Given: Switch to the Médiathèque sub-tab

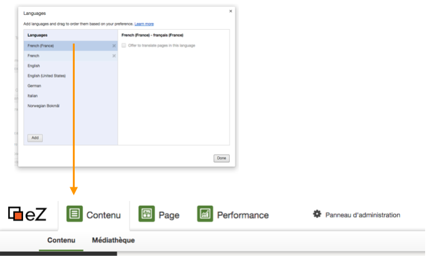Looking at the screenshot, I should 113,240.
